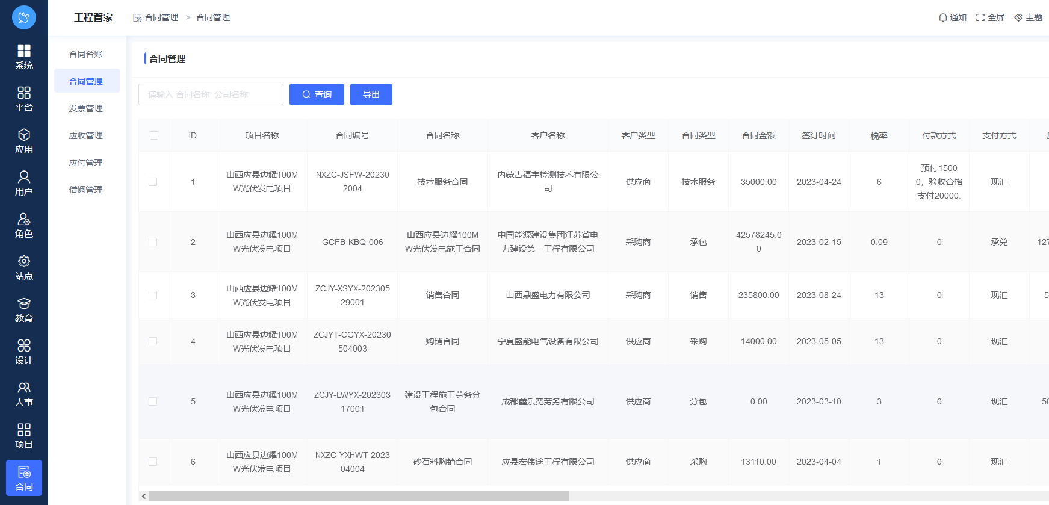Viewport: 1049px width, 505px height.
Task: Click the horizontal table scrollbar thumb
Action: (x=359, y=496)
